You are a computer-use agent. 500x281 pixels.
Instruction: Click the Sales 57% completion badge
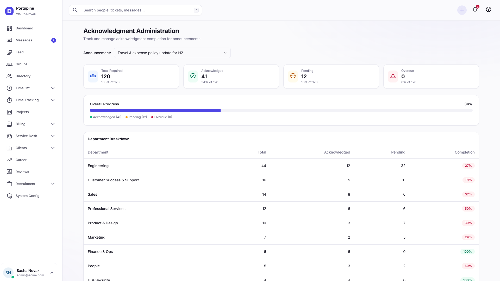(468, 194)
